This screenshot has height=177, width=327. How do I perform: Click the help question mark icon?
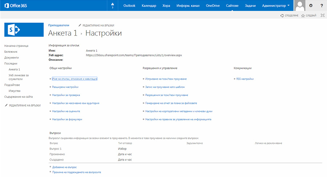click(322, 6)
